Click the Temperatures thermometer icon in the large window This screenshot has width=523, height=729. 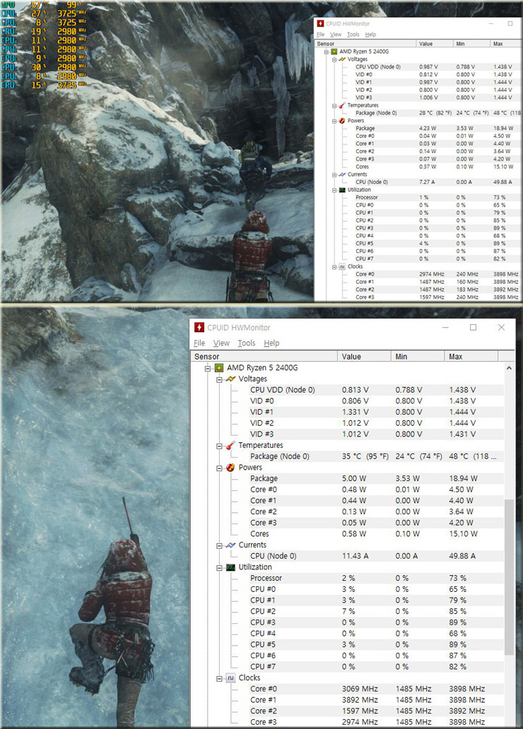click(230, 446)
